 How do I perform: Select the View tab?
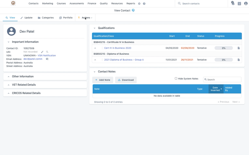10,18
